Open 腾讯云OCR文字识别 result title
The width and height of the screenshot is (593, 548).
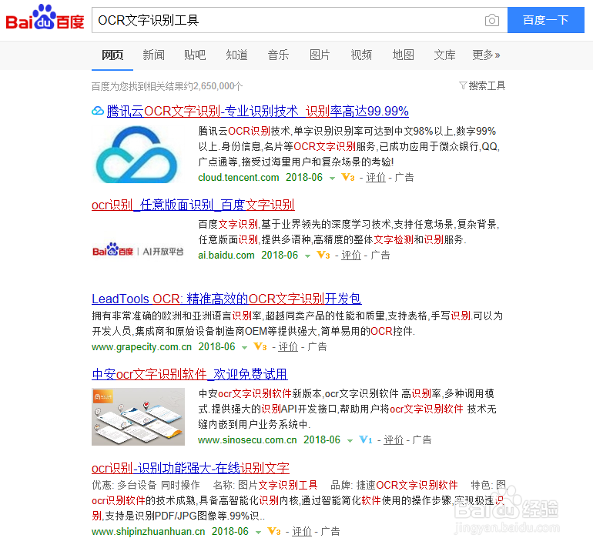pyautogui.click(x=257, y=111)
